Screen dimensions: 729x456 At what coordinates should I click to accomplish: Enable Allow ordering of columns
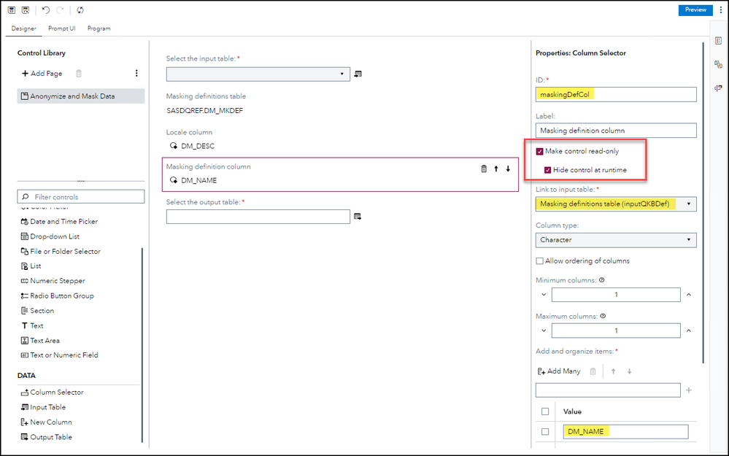pyautogui.click(x=540, y=261)
